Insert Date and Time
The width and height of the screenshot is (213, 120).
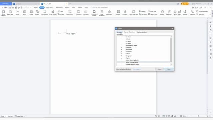[133, 13]
